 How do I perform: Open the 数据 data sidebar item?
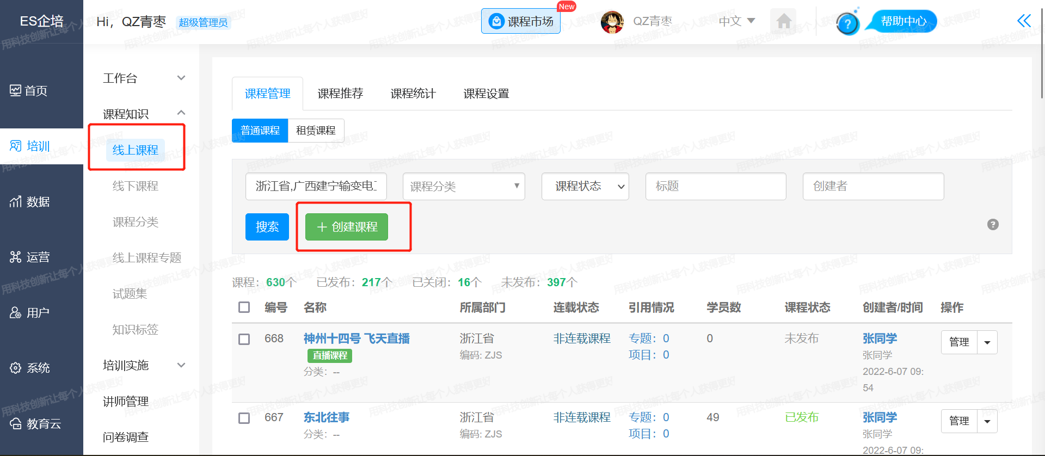(30, 201)
